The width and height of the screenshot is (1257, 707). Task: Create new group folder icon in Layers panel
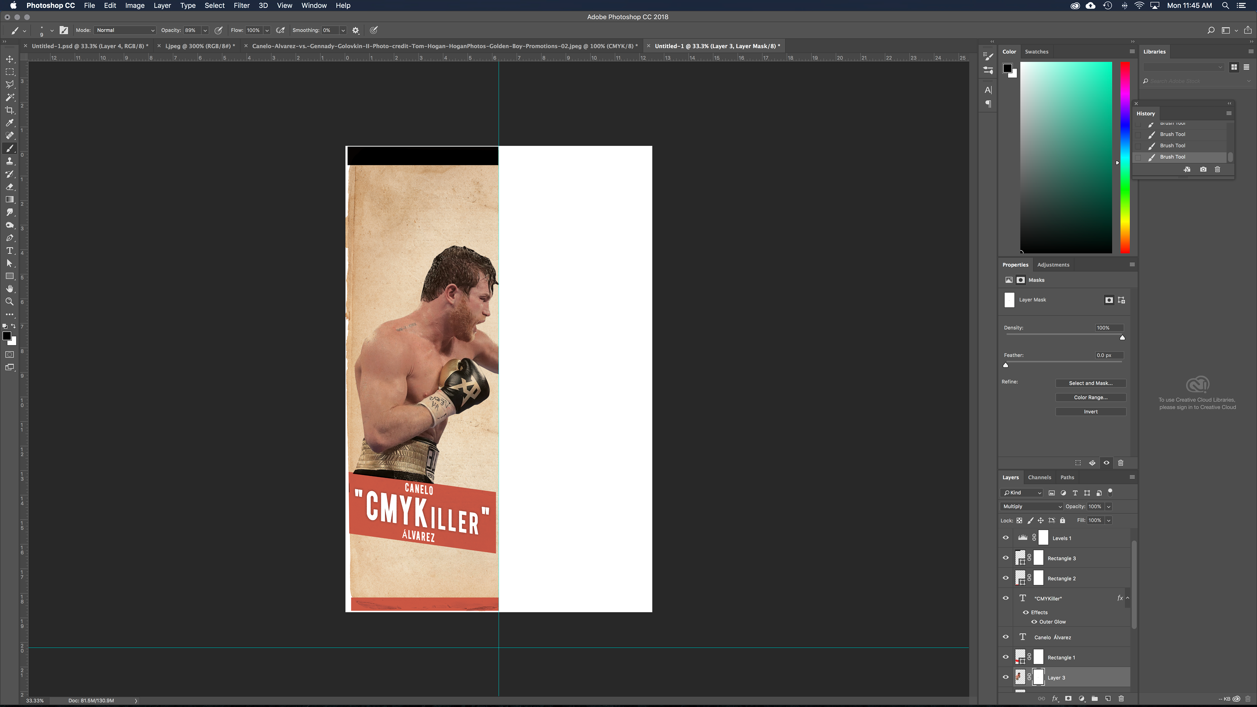pos(1095,699)
